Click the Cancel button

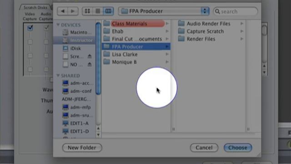(204, 148)
